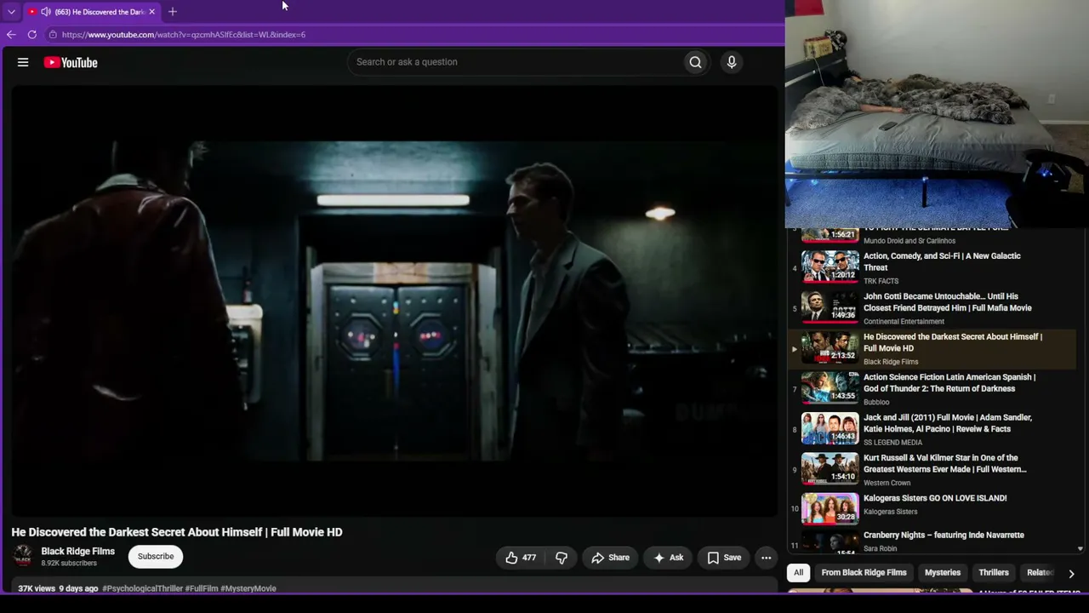Open the #PsychologicalThriller hashtag
The width and height of the screenshot is (1089, 613).
pos(142,588)
